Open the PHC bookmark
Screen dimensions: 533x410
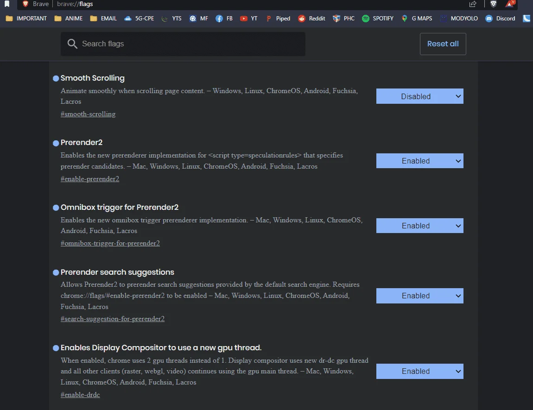tap(343, 19)
